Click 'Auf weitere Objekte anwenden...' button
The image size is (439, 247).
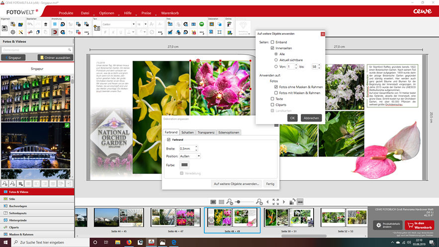click(236, 184)
